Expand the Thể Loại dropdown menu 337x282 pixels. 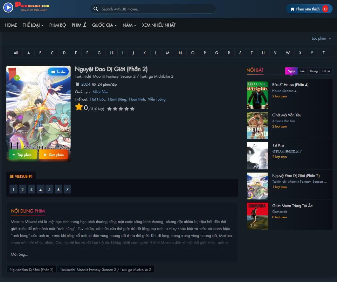tap(33, 25)
